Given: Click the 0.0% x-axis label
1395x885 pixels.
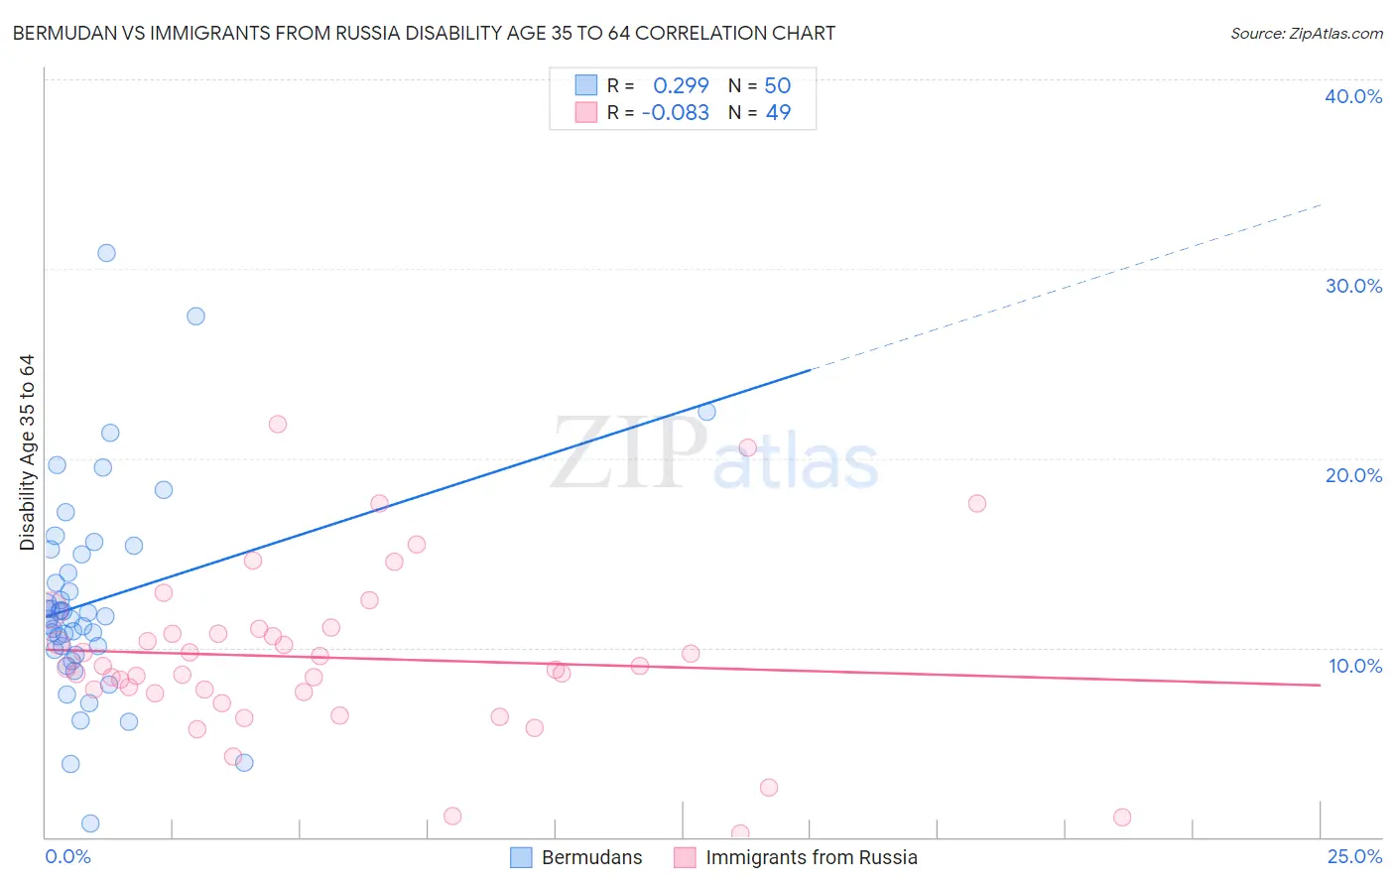Looking at the screenshot, I should (67, 856).
